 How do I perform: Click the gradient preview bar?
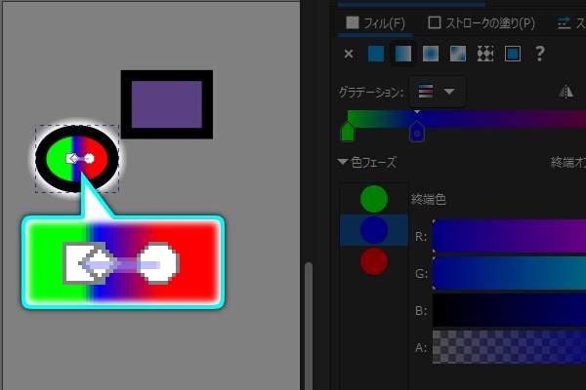tap(467, 119)
